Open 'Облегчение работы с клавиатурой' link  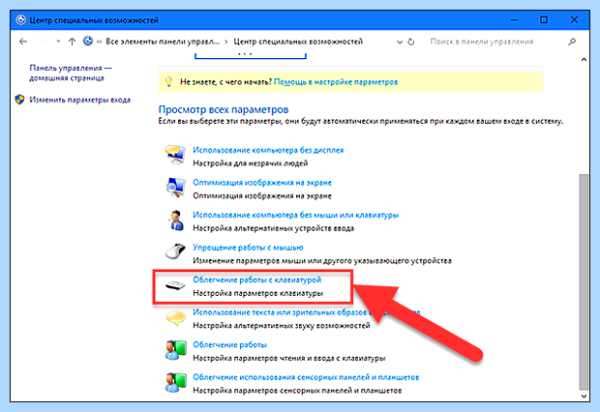(256, 280)
